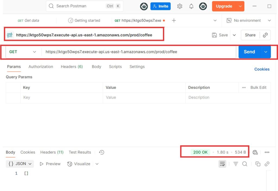Viewport: 278px width, 191px height.
Task: Select the response Body tab
Action: coord(11,152)
